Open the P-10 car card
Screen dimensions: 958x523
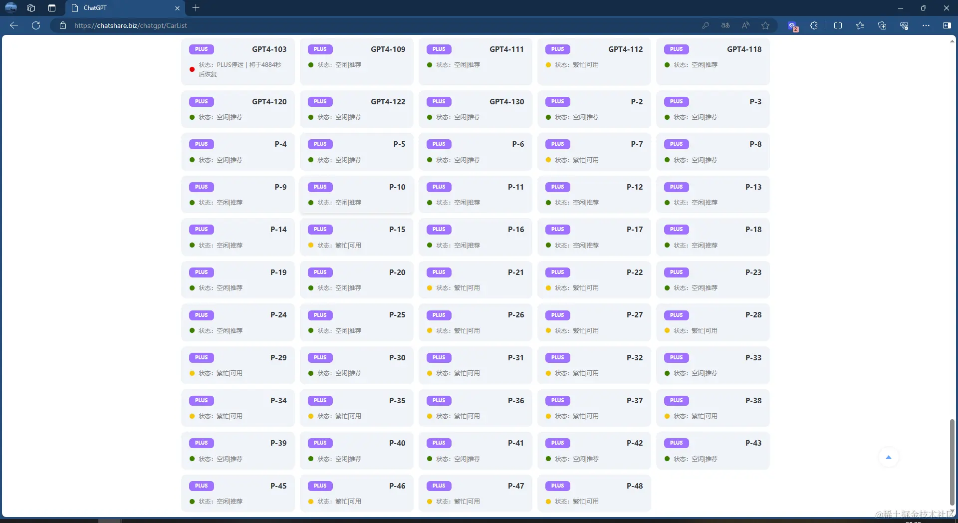(x=357, y=194)
